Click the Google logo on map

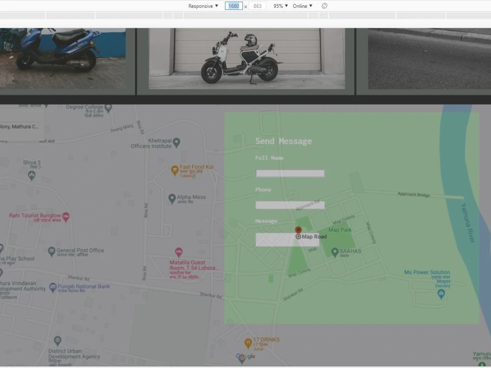pos(245,356)
